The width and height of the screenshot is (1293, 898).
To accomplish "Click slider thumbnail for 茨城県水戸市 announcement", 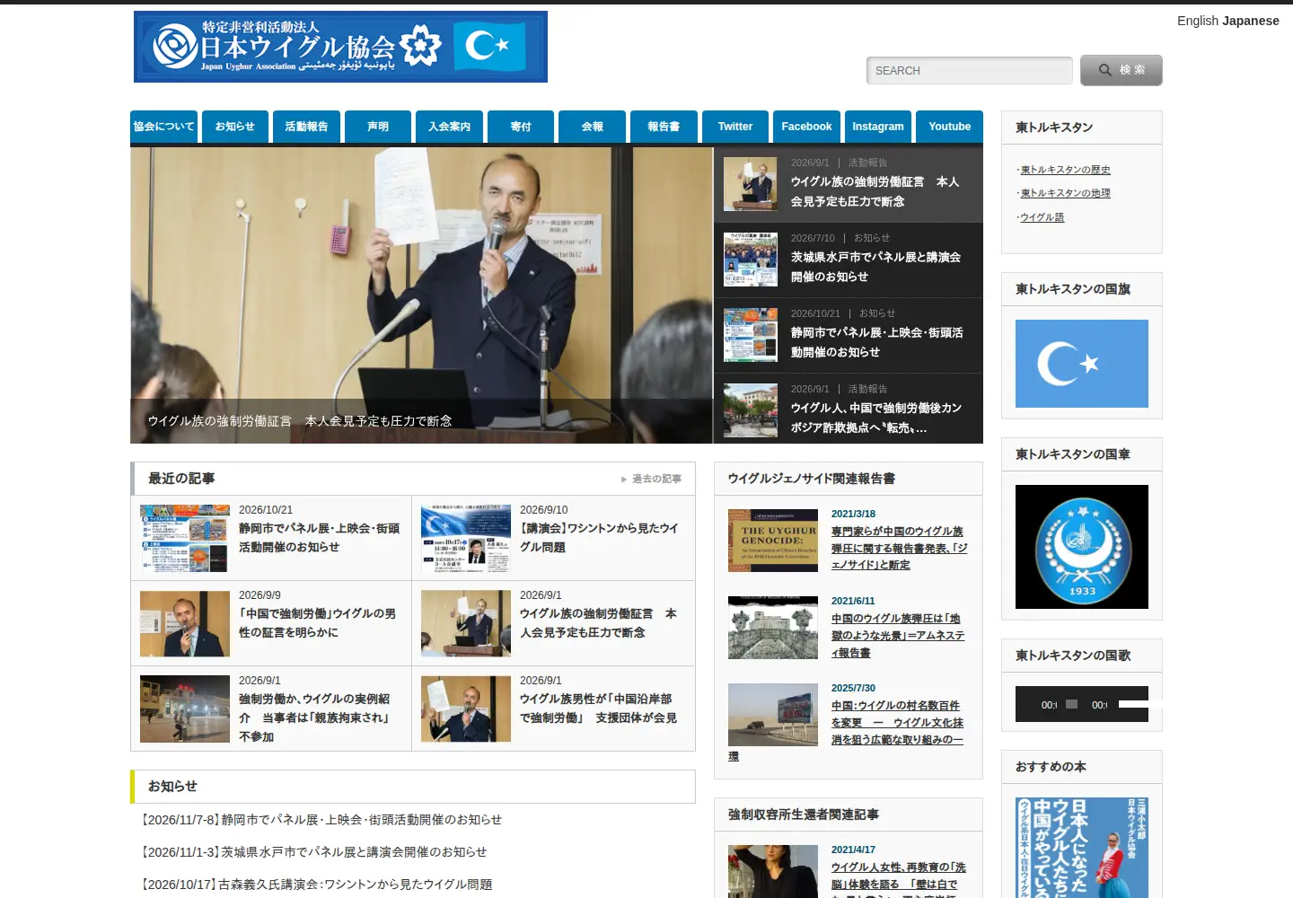I will point(751,260).
